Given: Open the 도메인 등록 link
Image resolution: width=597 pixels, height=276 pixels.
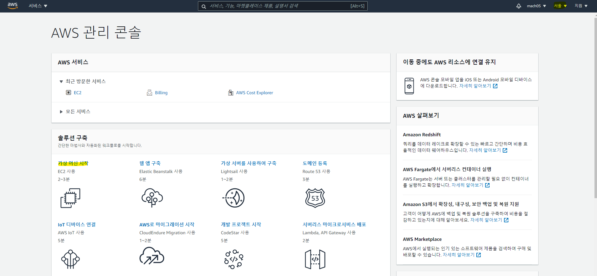Looking at the screenshot, I should coord(315,163).
